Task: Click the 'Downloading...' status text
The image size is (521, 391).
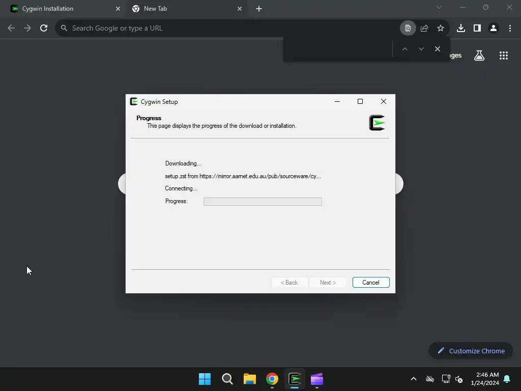Action: [183, 163]
